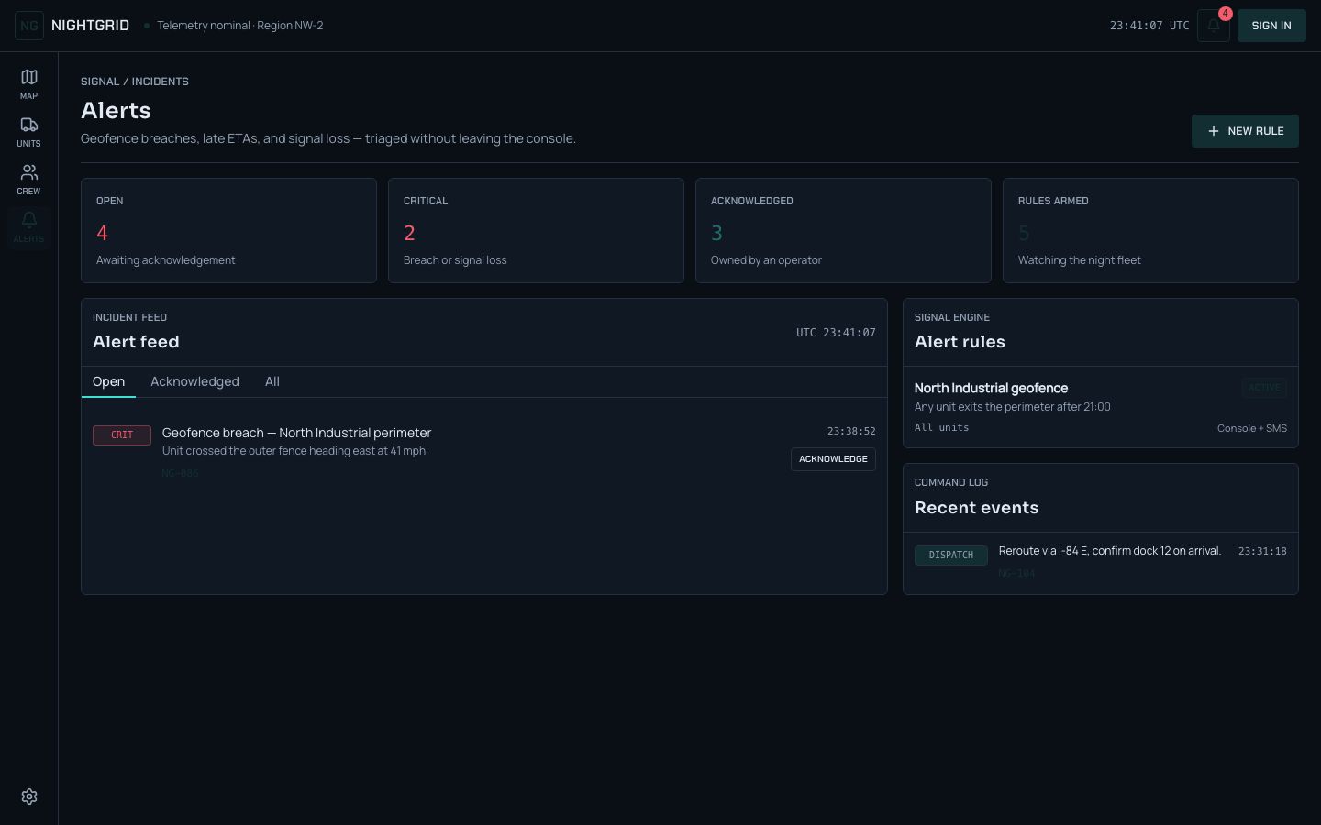This screenshot has width=1321, height=825.
Task: Acknowledge the Geofence breach alert
Action: [x=833, y=459]
